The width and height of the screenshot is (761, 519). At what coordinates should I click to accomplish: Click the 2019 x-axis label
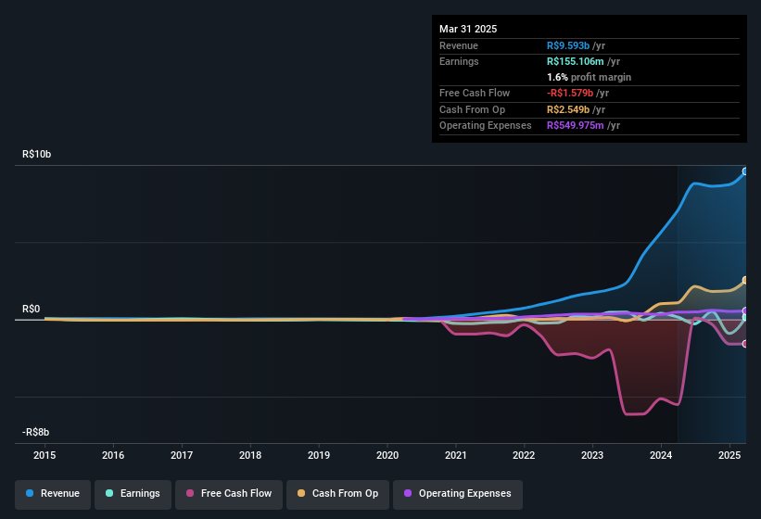click(319, 455)
